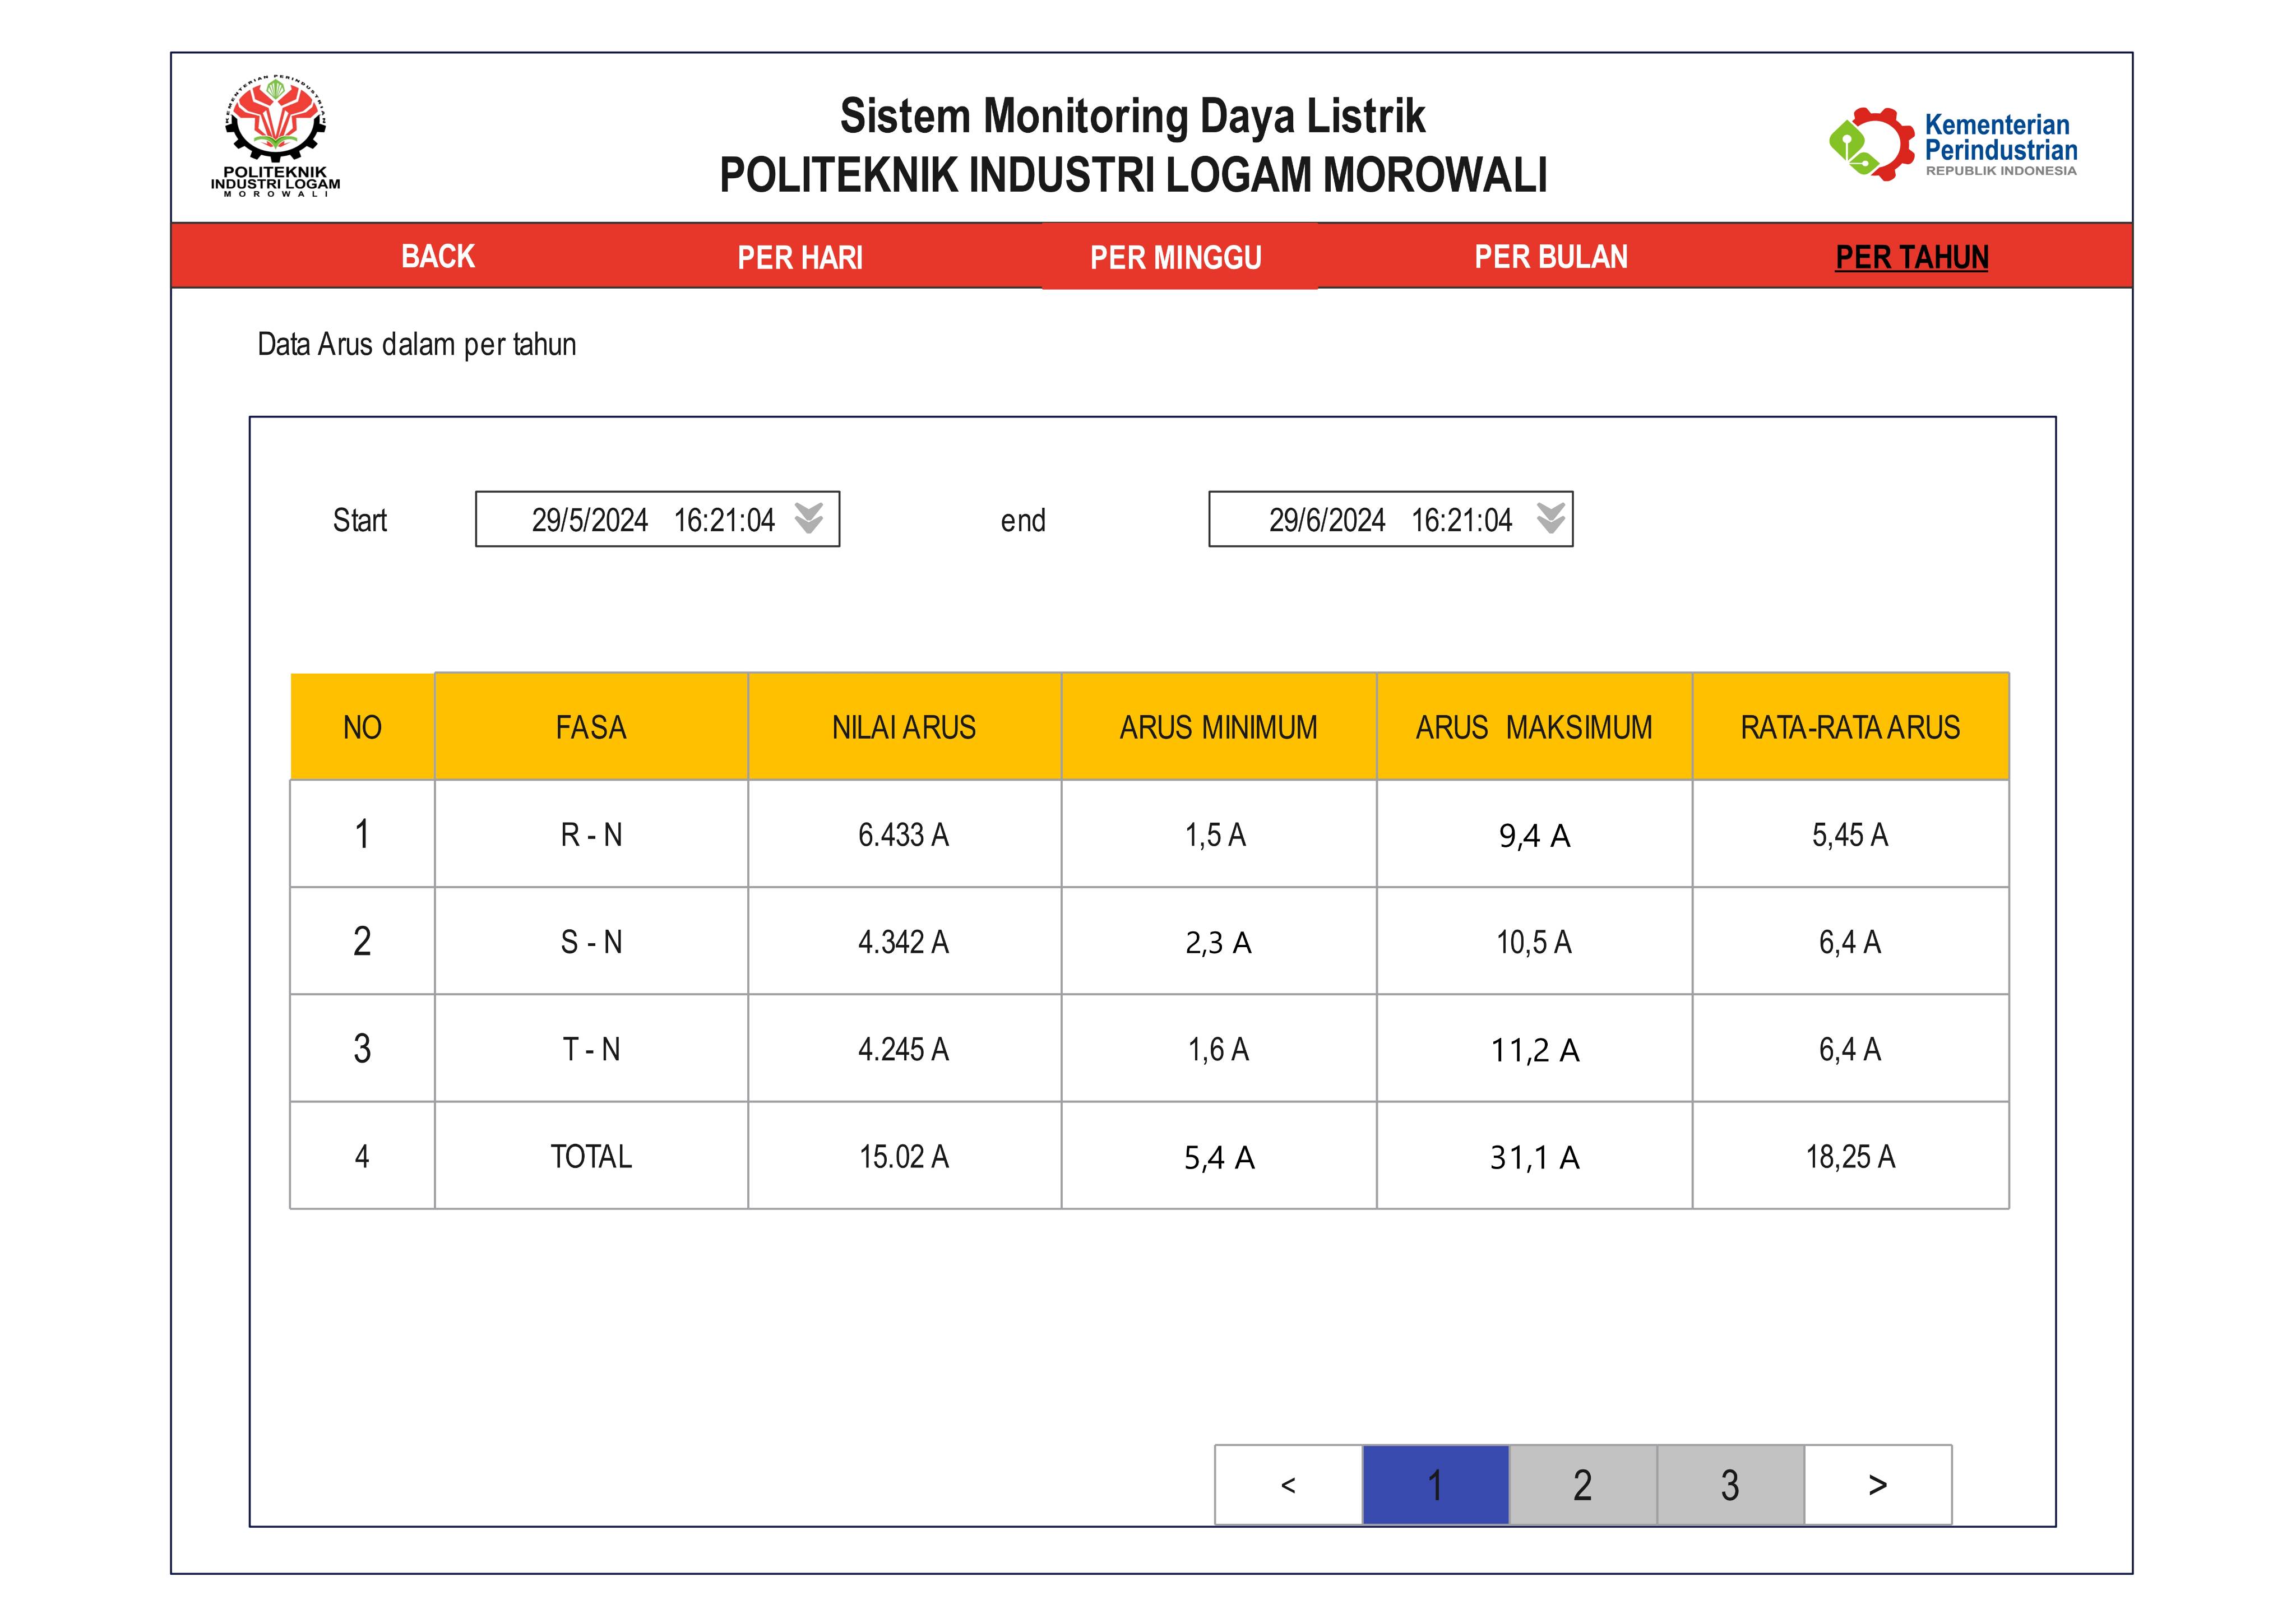This screenshot has height=1623, width=2296.
Task: Select the T - N phase cell
Action: pos(591,1049)
